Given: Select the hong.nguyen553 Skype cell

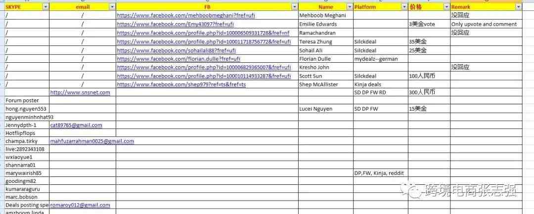Looking at the screenshot, I should pos(27,109).
